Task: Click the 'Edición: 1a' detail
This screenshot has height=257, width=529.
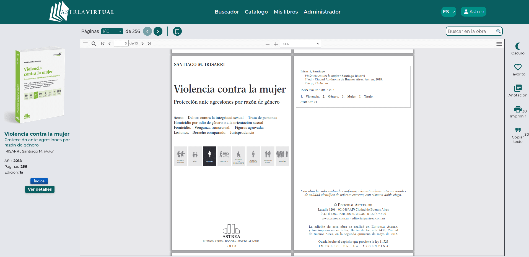Action: (x=14, y=172)
